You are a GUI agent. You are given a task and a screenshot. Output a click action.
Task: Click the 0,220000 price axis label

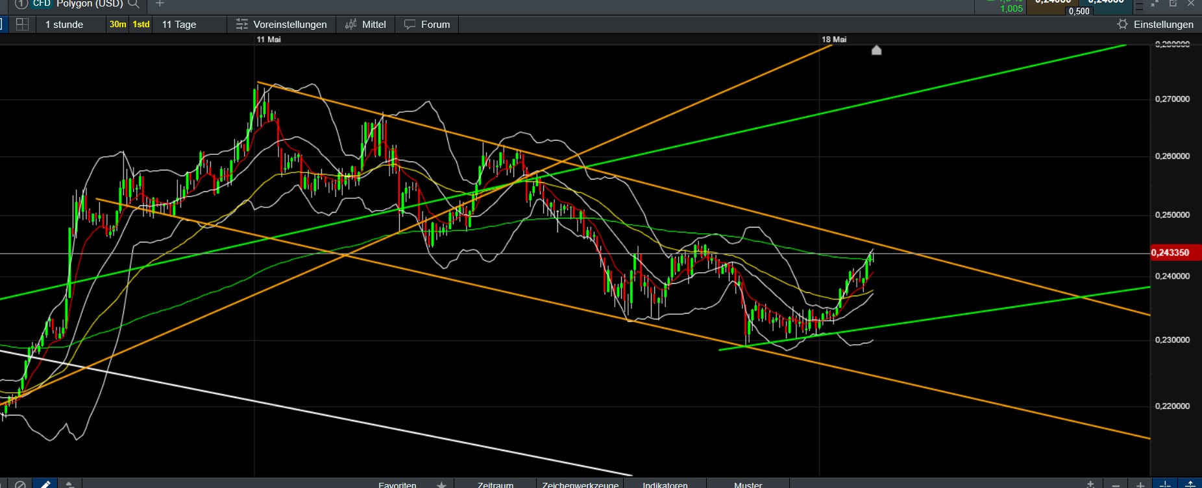(1172, 406)
